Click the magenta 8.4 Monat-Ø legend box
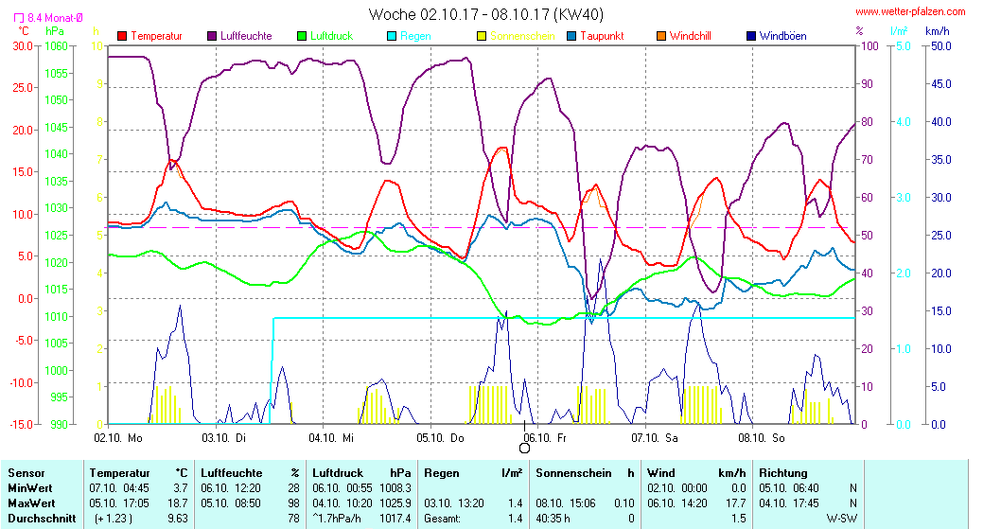The image size is (1001, 529). point(19,18)
